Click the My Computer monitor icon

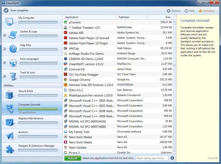tap(10, 21)
